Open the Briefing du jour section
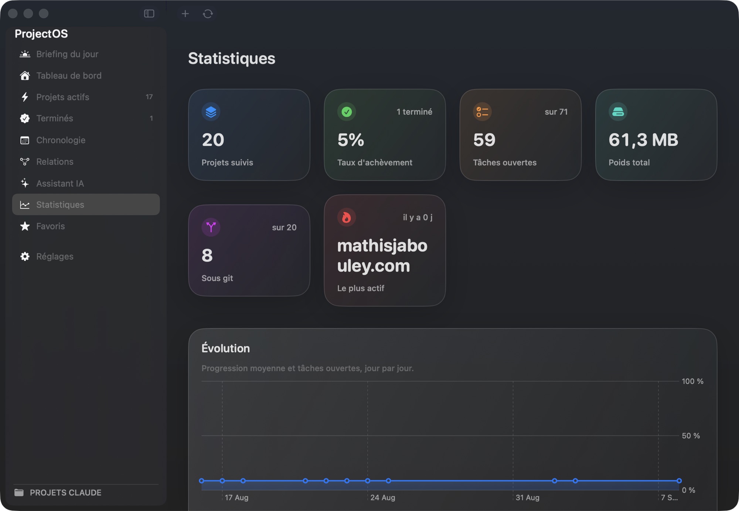 [86, 54]
